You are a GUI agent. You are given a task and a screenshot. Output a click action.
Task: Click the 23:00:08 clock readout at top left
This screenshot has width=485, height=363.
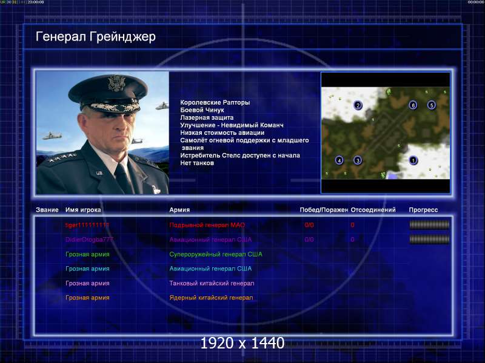point(36,2)
